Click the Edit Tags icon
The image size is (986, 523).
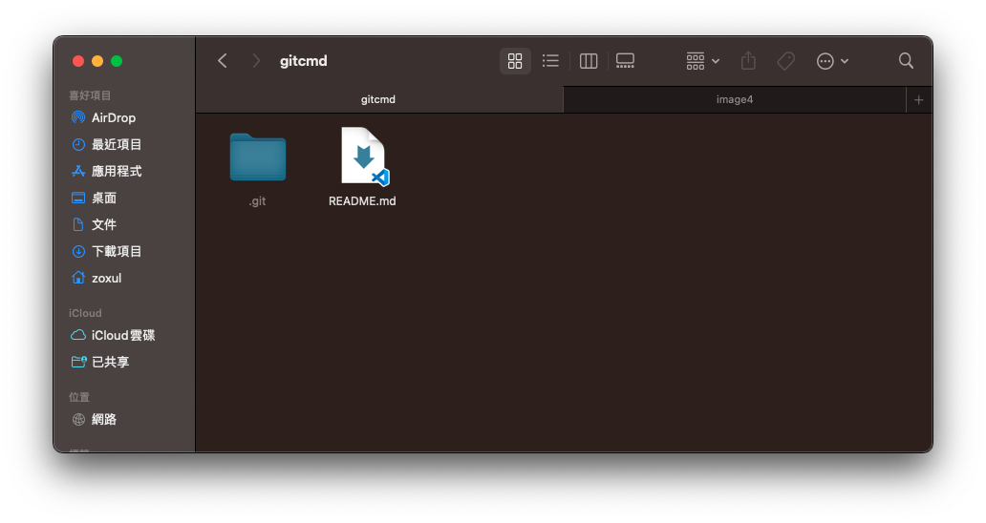pos(785,61)
